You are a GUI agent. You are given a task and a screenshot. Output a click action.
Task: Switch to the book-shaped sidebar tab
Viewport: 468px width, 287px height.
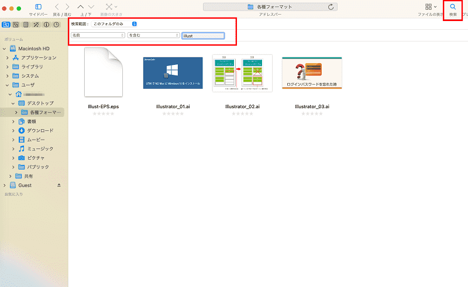coord(26,25)
